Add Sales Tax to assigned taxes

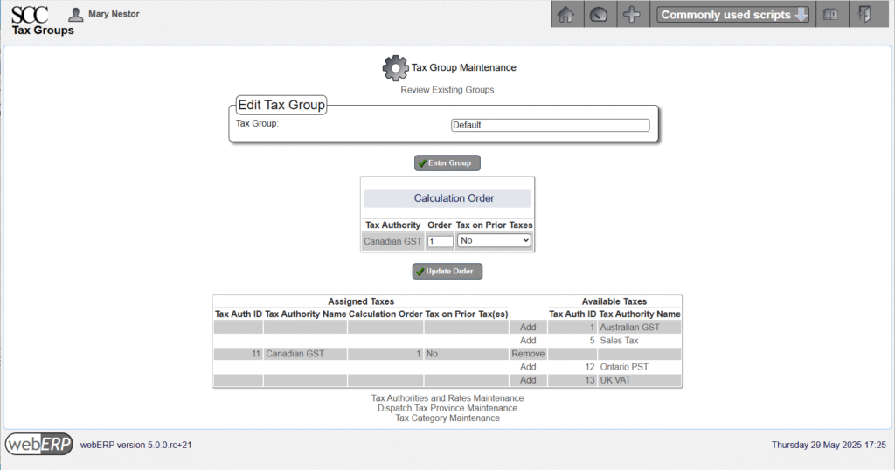tap(528, 341)
